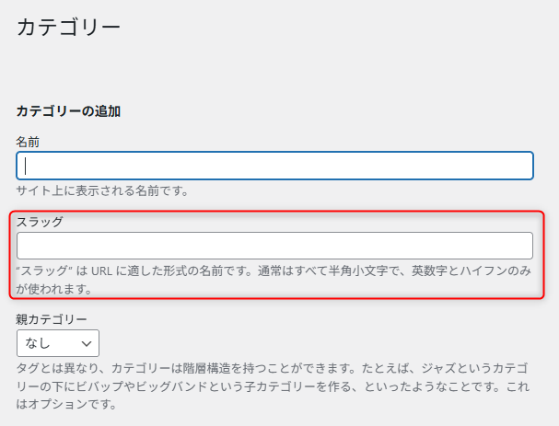559x426 pixels.
Task: Click the word 半角小文字 in the slug help text
Action: 358,271
